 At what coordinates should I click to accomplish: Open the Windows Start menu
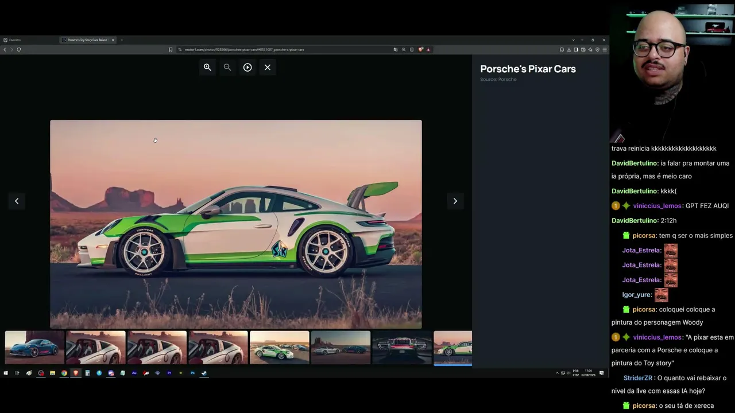(x=6, y=373)
